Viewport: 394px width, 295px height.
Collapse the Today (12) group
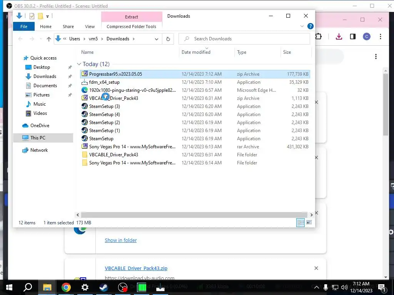[x=79, y=64]
